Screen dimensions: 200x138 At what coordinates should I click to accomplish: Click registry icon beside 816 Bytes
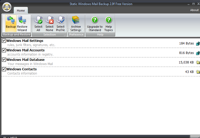pyautogui.click(x=198, y=53)
